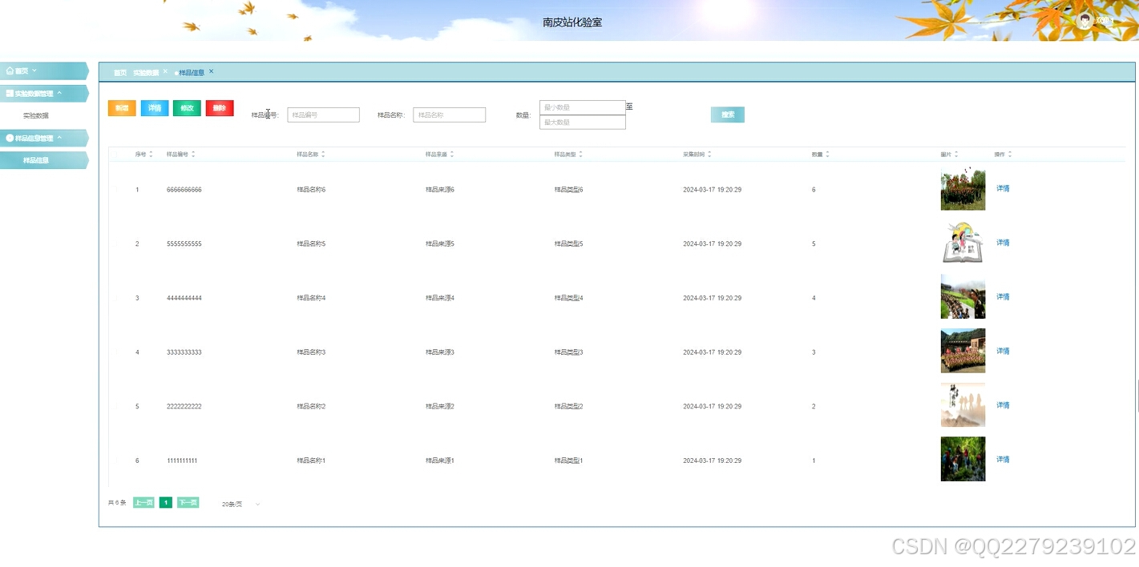Open 详情 link for sample 样品名称3
The height and width of the screenshot is (567, 1139).
click(x=1002, y=351)
